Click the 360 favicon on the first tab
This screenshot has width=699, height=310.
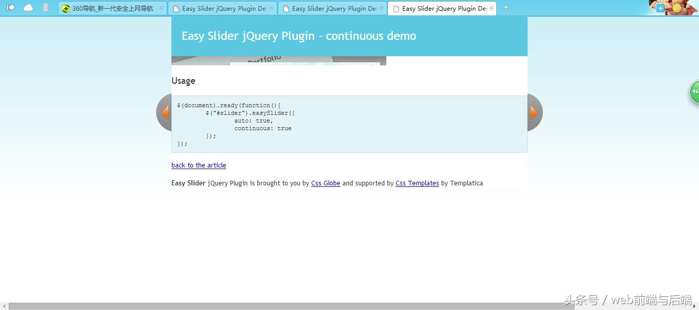point(66,9)
